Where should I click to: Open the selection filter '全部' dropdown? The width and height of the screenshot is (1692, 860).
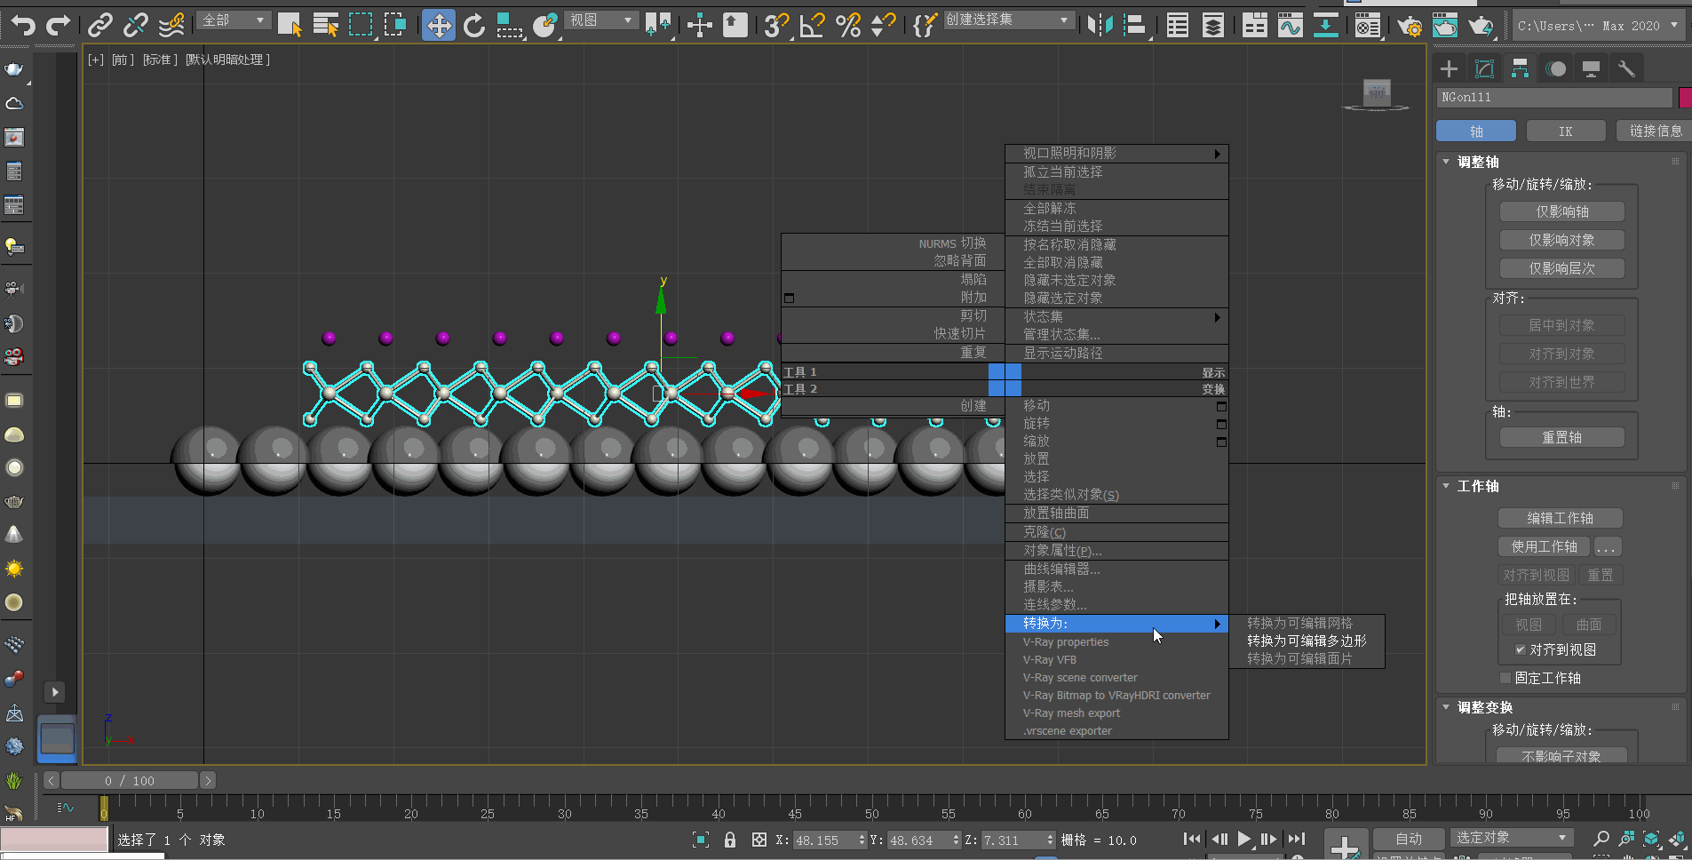point(233,20)
